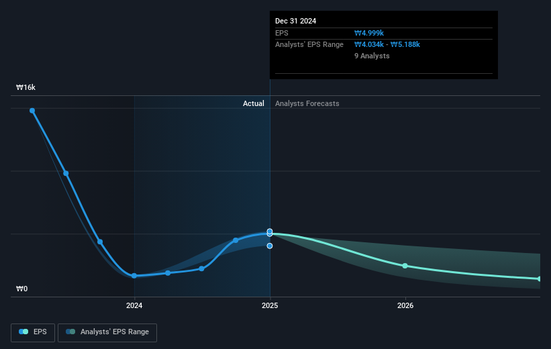Viewport: 551px width, 349px height.
Task: Select the lower analyst range marker at 2025
Action: pyautogui.click(x=270, y=246)
